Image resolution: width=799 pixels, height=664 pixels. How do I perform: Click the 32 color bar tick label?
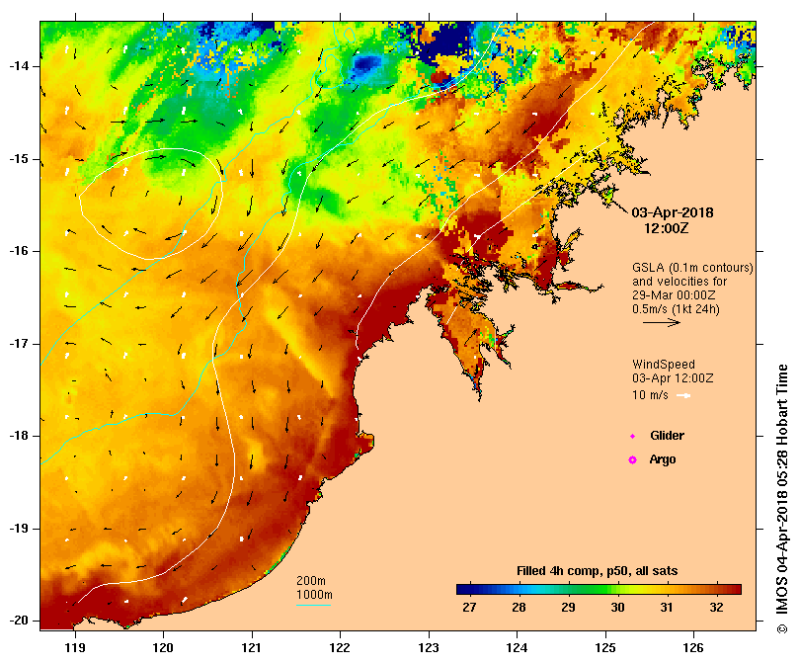(x=716, y=608)
